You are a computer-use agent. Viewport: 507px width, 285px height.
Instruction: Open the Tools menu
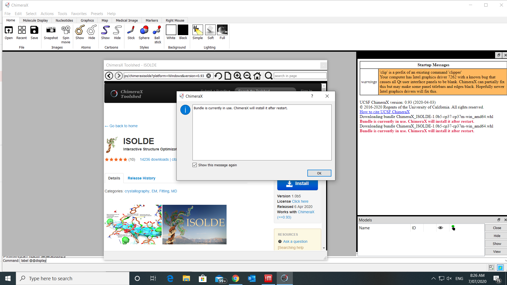coord(62,13)
